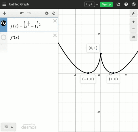Image resolution: width=138 pixels, height=132 pixels.
Task: Add a new item with plus icon
Action: tap(4, 13)
